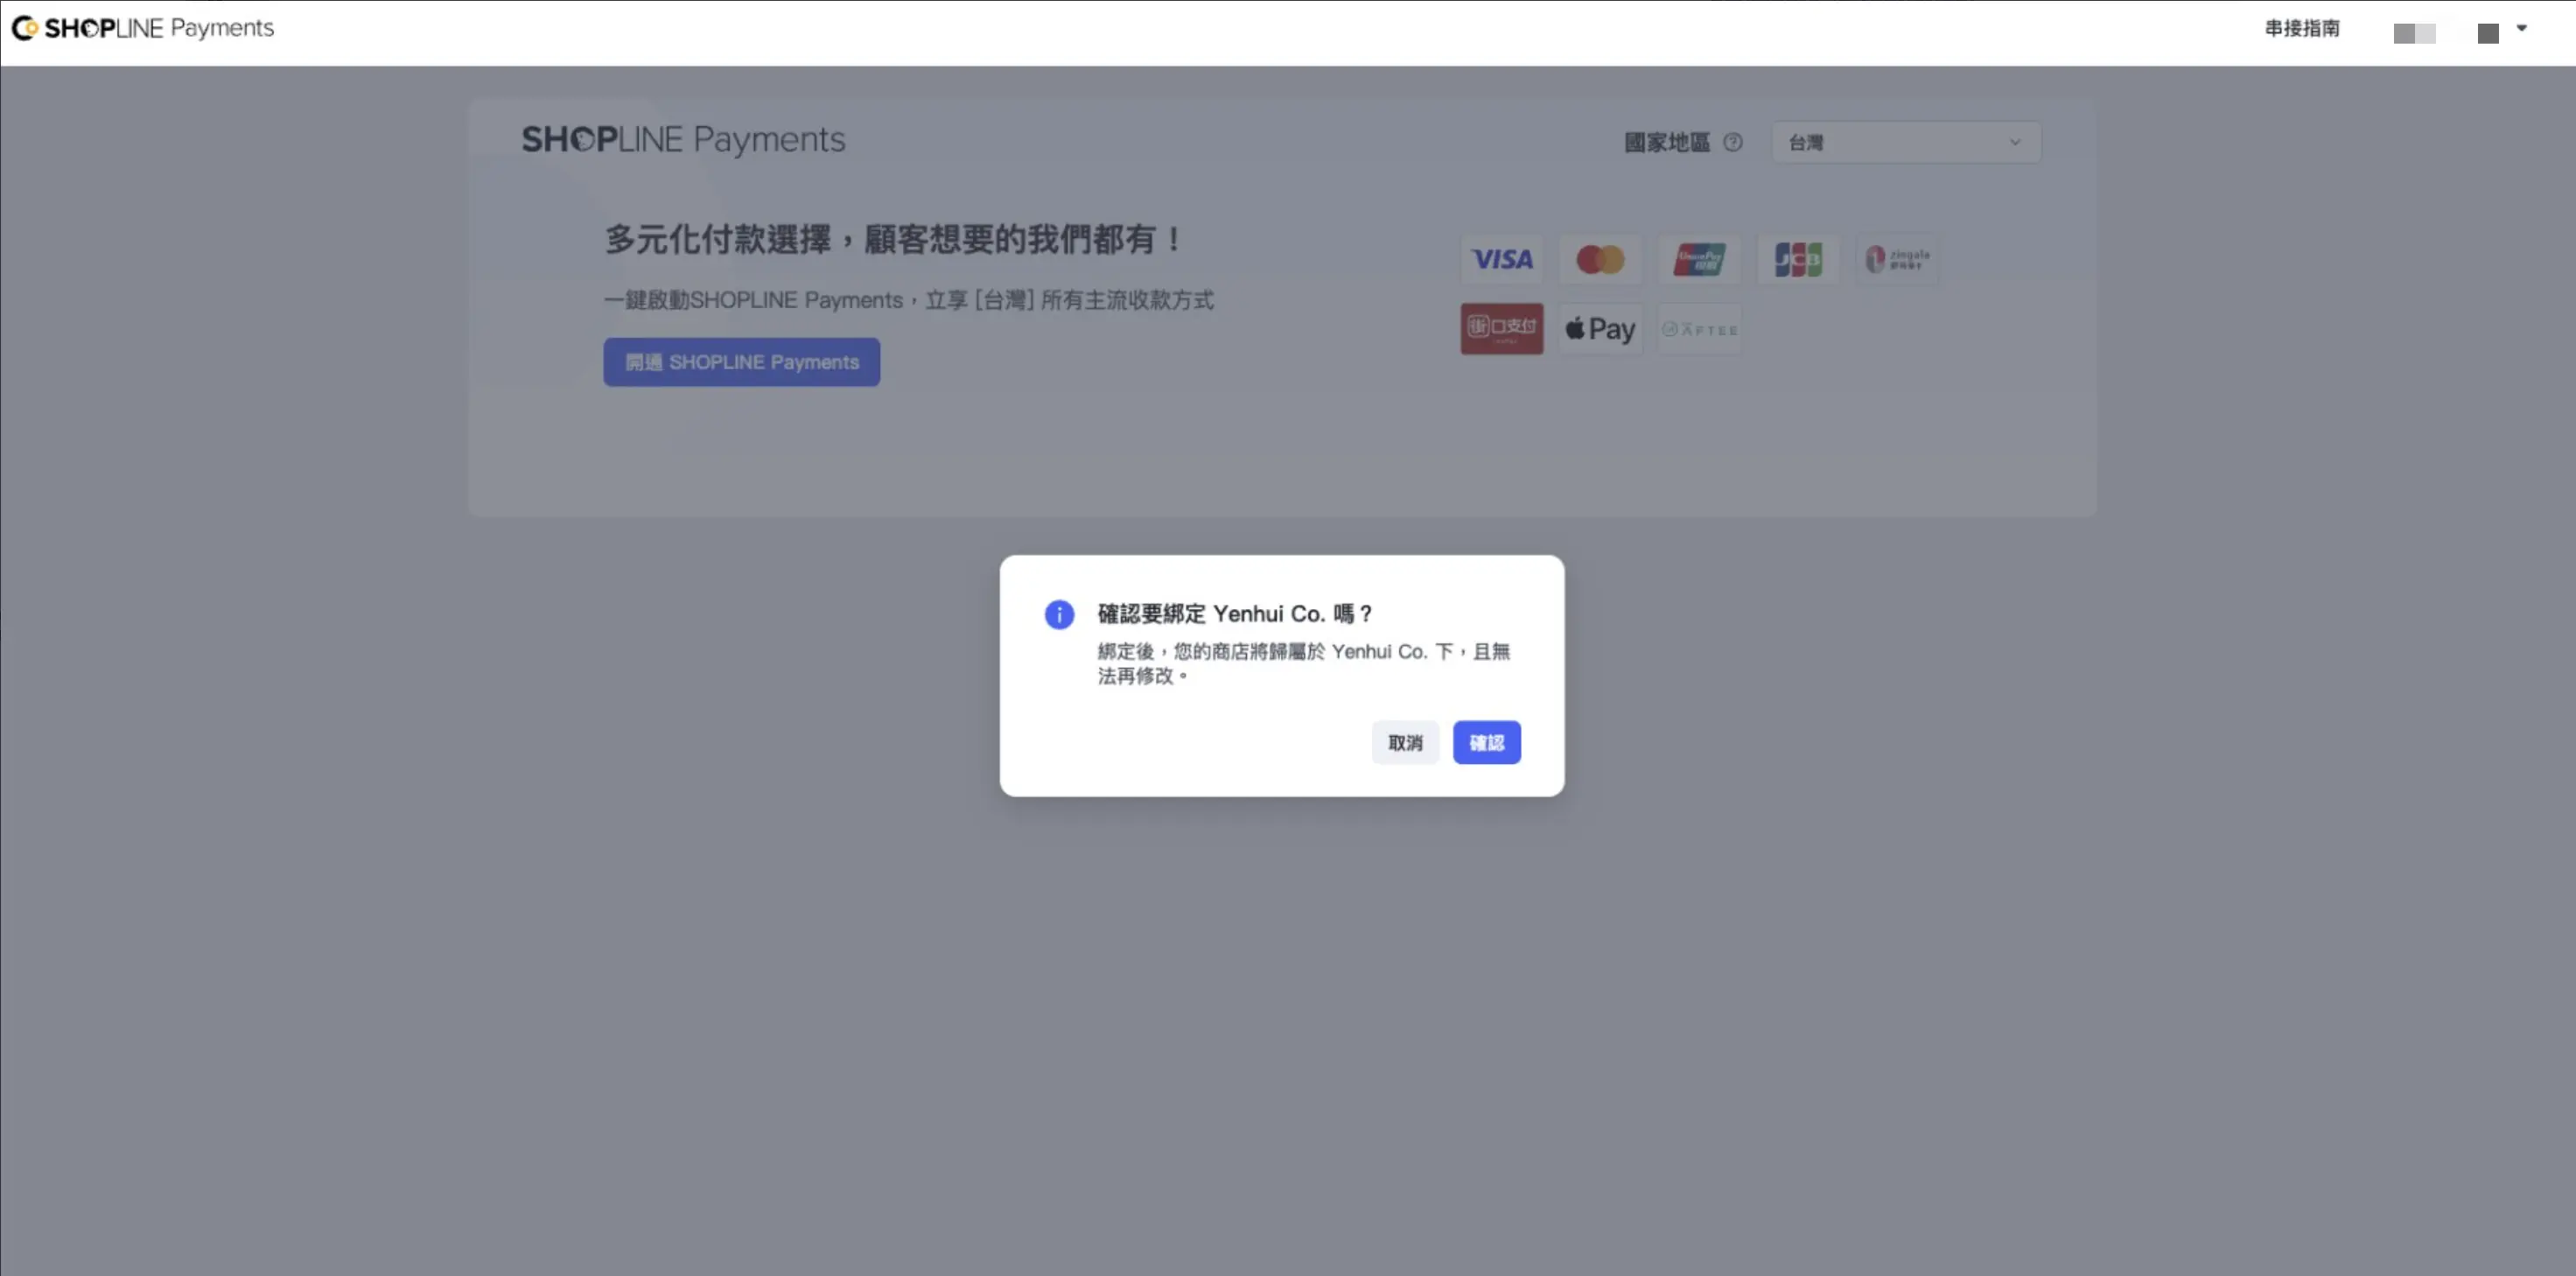Open the 台灣 country region dropdown
Screen dimensions: 2576x1276
click(x=1906, y=142)
